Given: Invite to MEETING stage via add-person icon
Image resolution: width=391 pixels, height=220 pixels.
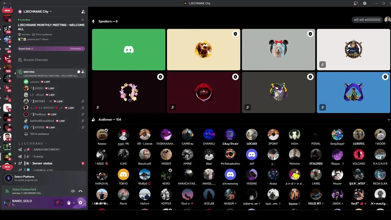Looking at the screenshot, I should [x=83, y=72].
